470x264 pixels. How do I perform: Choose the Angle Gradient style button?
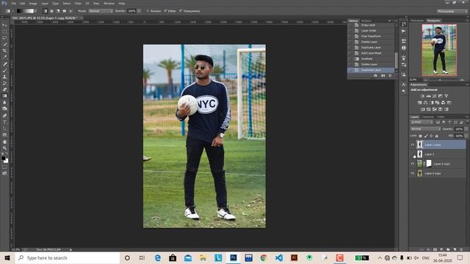(58, 11)
